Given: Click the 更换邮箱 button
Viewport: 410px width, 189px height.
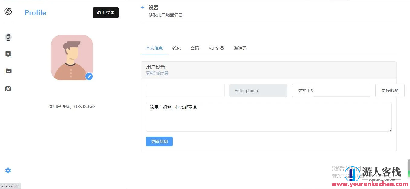Looking at the screenshot, I should point(390,90).
